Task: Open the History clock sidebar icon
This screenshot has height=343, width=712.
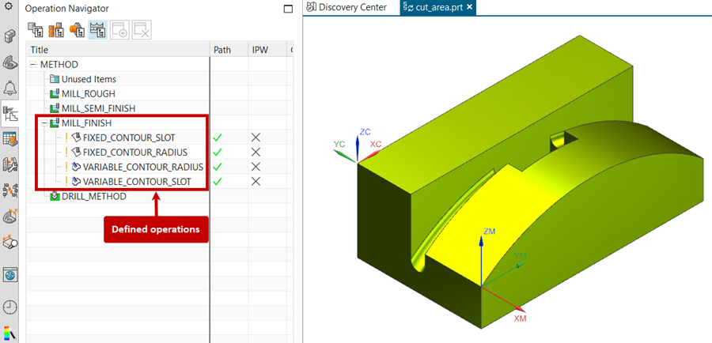Action: tap(9, 307)
